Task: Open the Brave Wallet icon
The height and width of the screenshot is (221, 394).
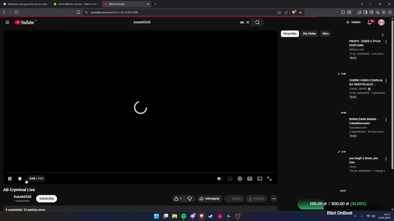Action: pos(371,12)
